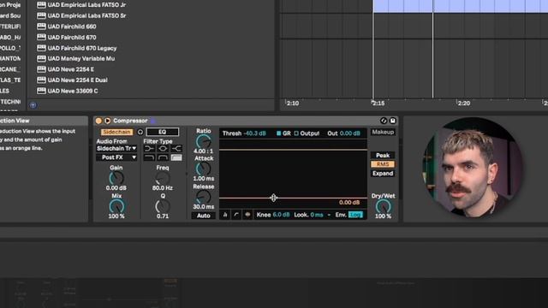548x308 pixels.
Task: Click the plugin icon beside UAD Fairchild 670
Action: [x=41, y=38]
